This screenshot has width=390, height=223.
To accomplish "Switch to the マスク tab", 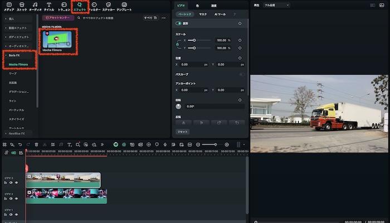I will coord(203,14).
